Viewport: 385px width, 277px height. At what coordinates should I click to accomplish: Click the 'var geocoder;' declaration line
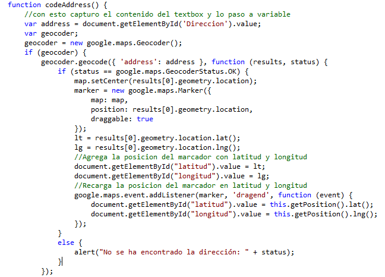pos(51,34)
